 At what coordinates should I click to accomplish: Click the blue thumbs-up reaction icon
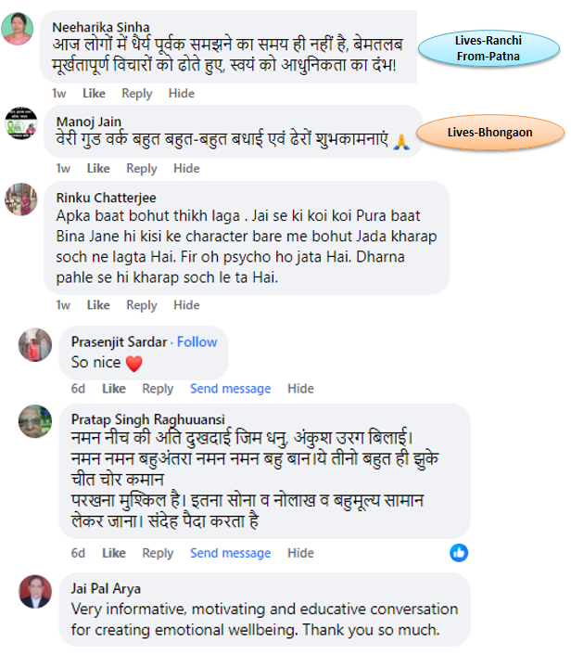tap(459, 553)
